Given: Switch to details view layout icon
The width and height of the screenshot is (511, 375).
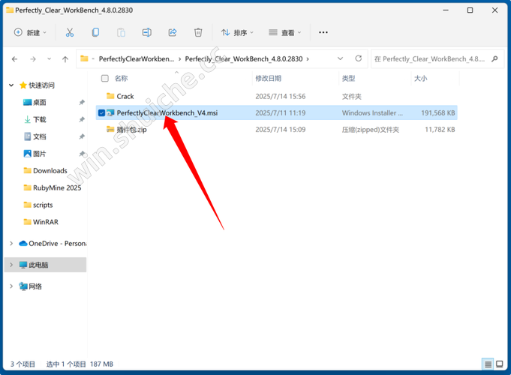Looking at the screenshot, I should [488, 364].
